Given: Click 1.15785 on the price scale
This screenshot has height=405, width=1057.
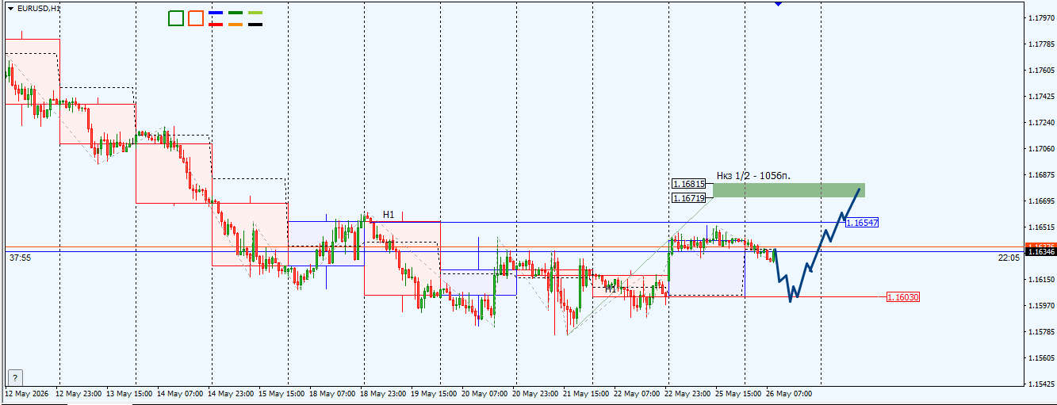Looking at the screenshot, I should (1040, 332).
